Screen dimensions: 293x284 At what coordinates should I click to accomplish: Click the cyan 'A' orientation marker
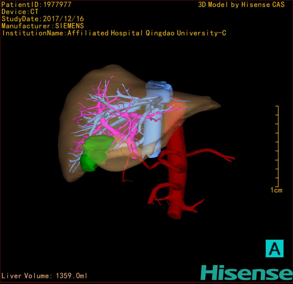[275, 248]
